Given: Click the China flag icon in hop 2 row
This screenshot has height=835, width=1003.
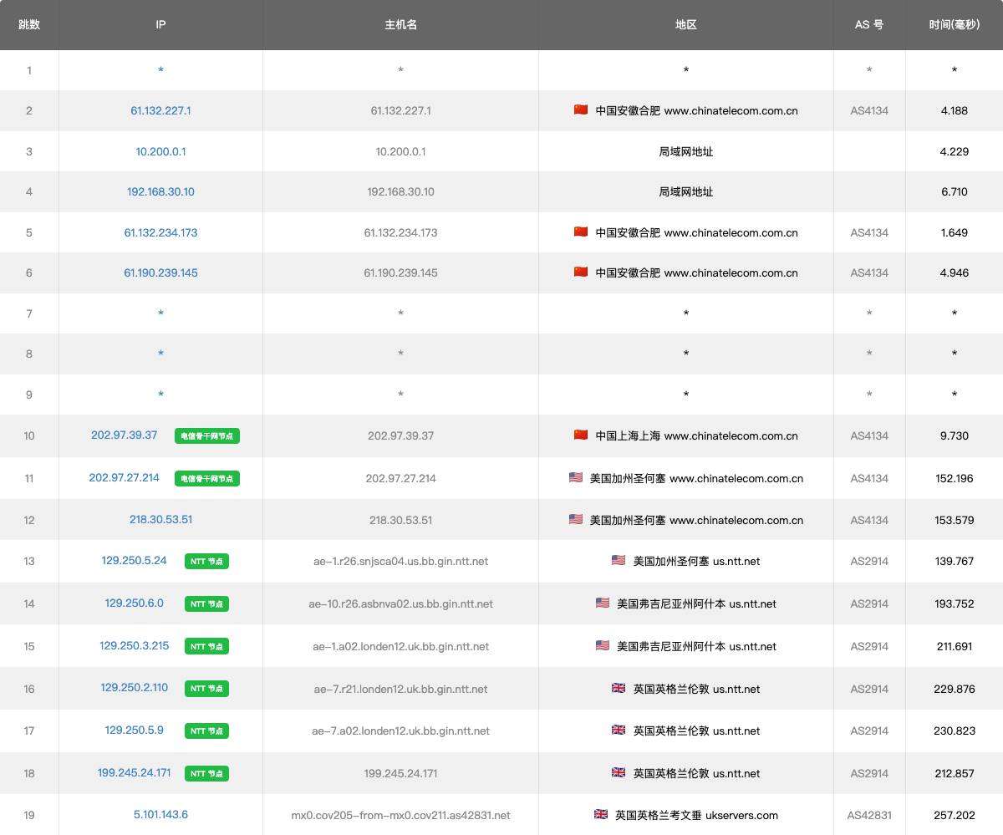Looking at the screenshot, I should 581,110.
